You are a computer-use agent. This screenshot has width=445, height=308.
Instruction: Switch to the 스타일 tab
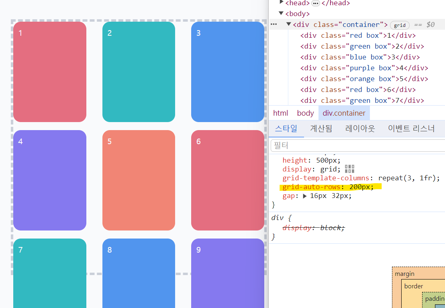286,129
